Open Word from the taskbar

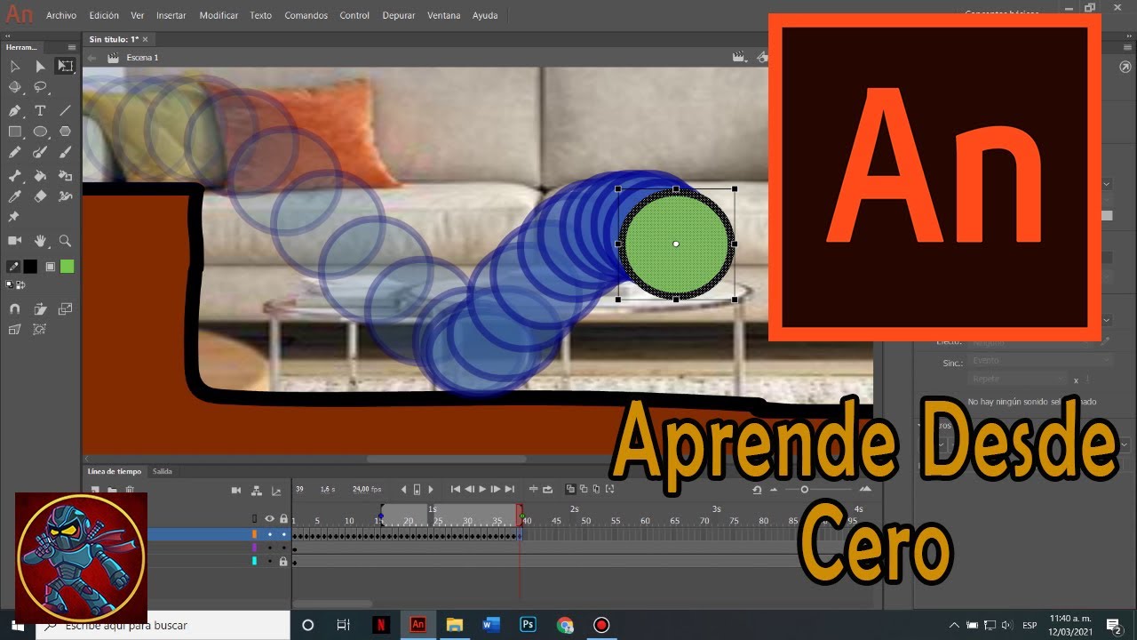[491, 625]
